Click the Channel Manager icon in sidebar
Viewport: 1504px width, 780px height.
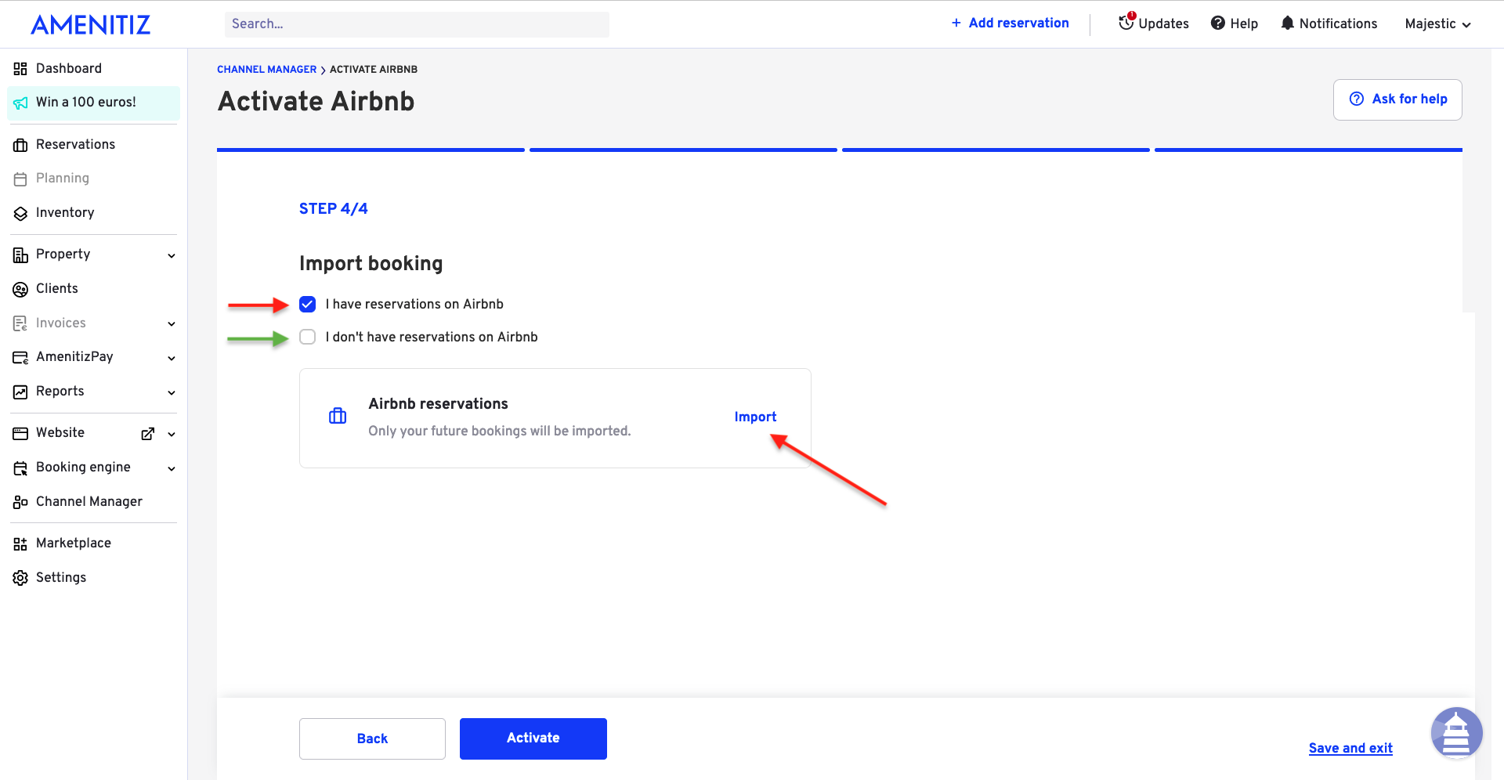click(20, 502)
